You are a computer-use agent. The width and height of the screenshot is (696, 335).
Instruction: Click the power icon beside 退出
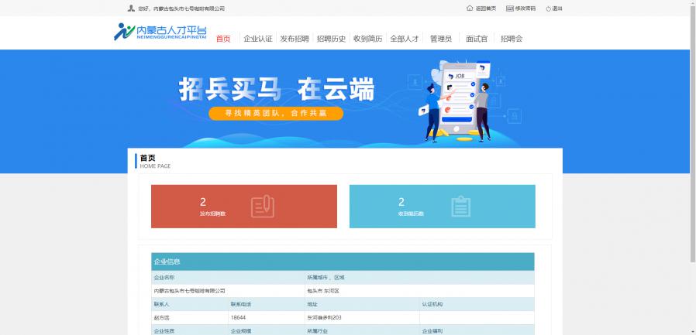(548, 9)
